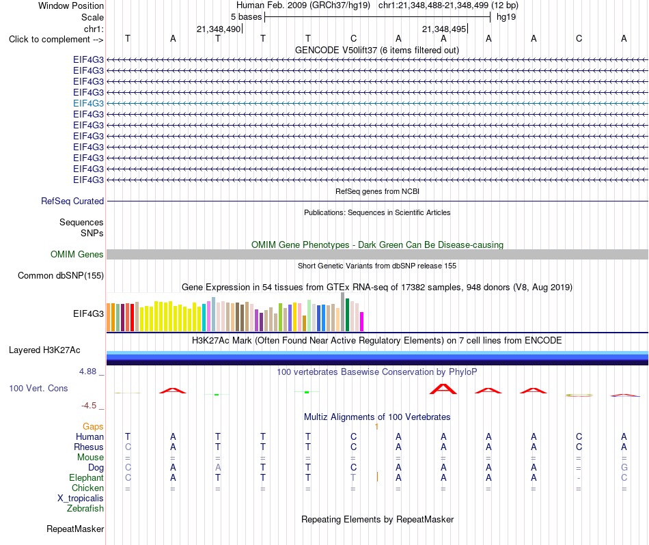Open 'Repeating Elements by RepeatMasker' title
The width and height of the screenshot is (649, 545).
[377, 519]
